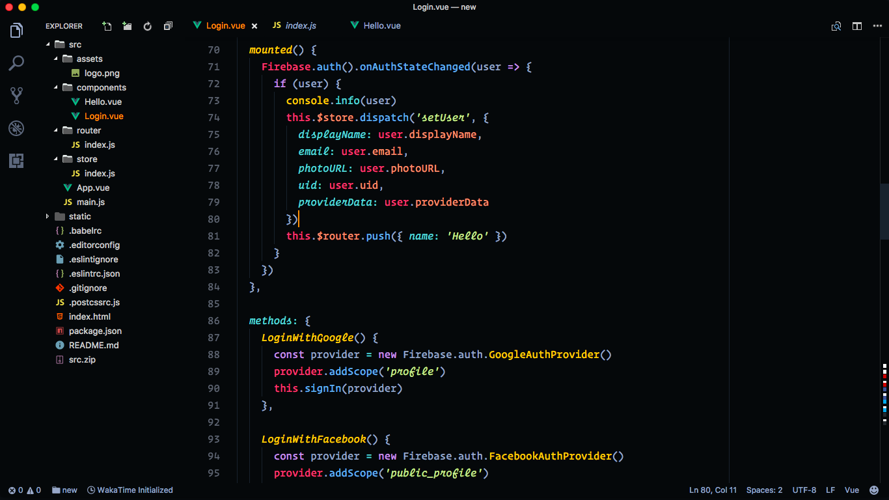The height and width of the screenshot is (500, 889).
Task: Open the .babelrc file
Action: 85,230
